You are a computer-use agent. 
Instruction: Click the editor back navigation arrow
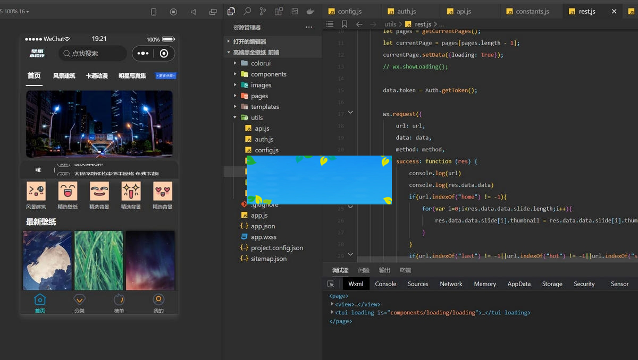coord(359,24)
